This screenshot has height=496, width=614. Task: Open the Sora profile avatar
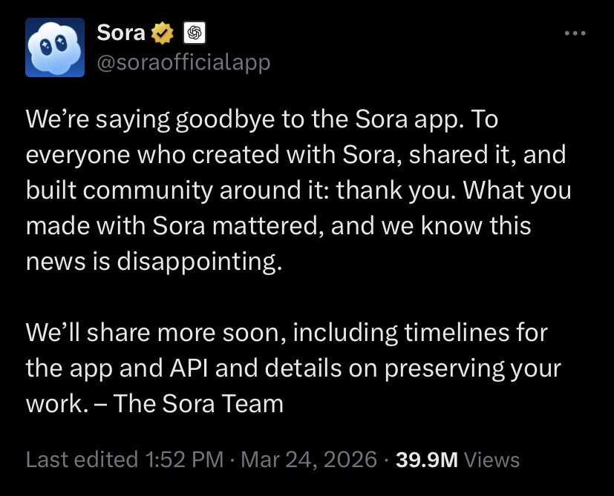(x=55, y=47)
